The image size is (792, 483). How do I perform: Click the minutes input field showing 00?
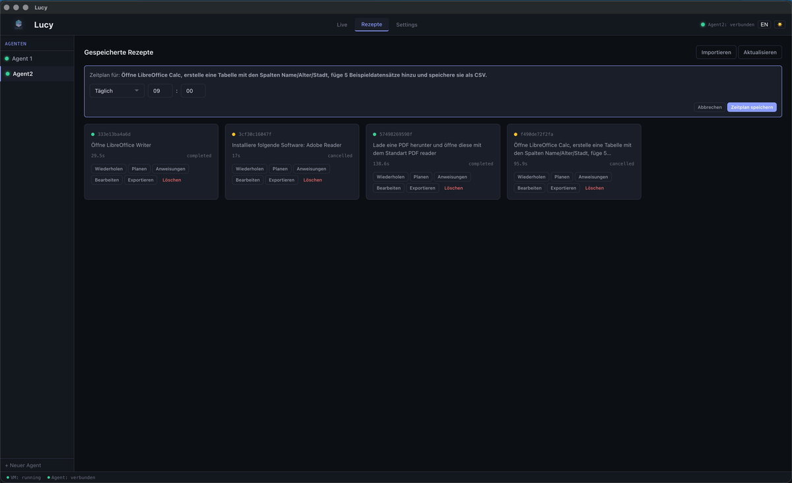(x=193, y=91)
